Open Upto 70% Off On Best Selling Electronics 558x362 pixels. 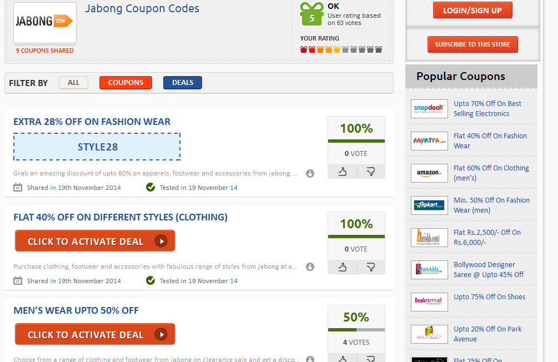487,109
